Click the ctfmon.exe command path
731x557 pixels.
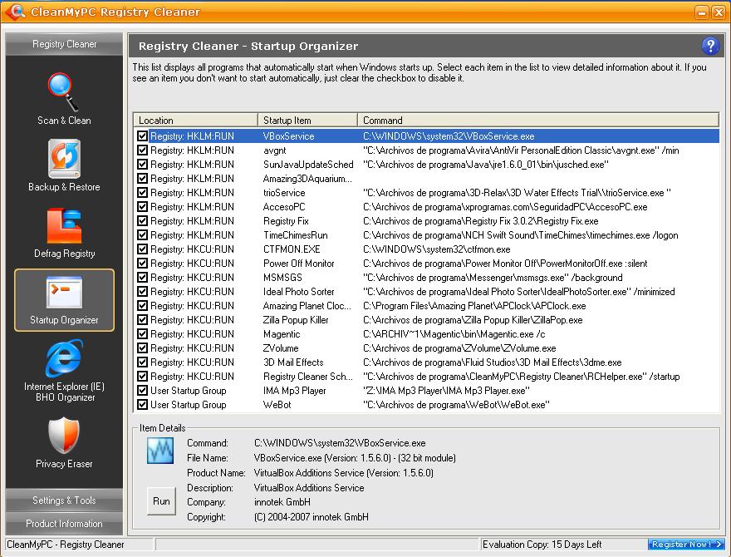[x=437, y=249]
